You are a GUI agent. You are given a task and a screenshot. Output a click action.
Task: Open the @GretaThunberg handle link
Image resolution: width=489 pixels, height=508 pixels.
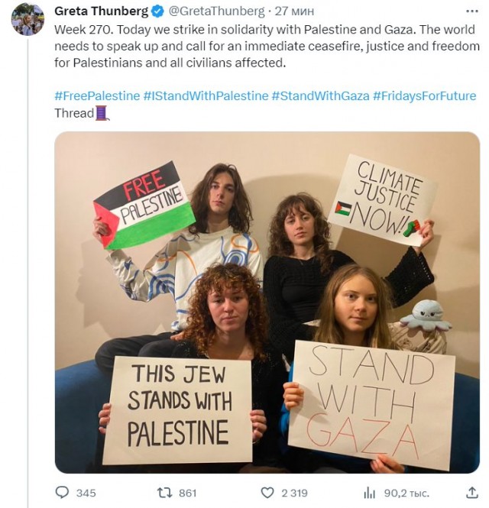click(216, 11)
